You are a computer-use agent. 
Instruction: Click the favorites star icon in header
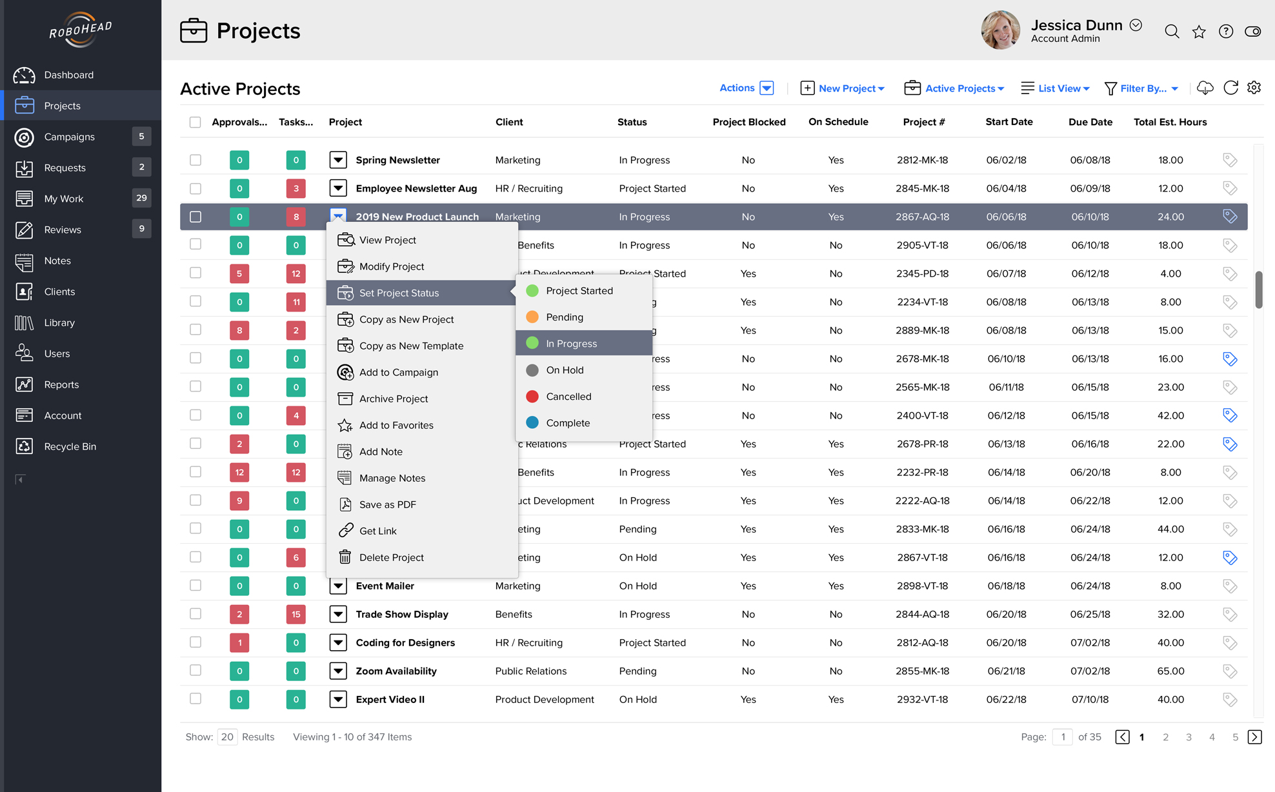point(1199,32)
